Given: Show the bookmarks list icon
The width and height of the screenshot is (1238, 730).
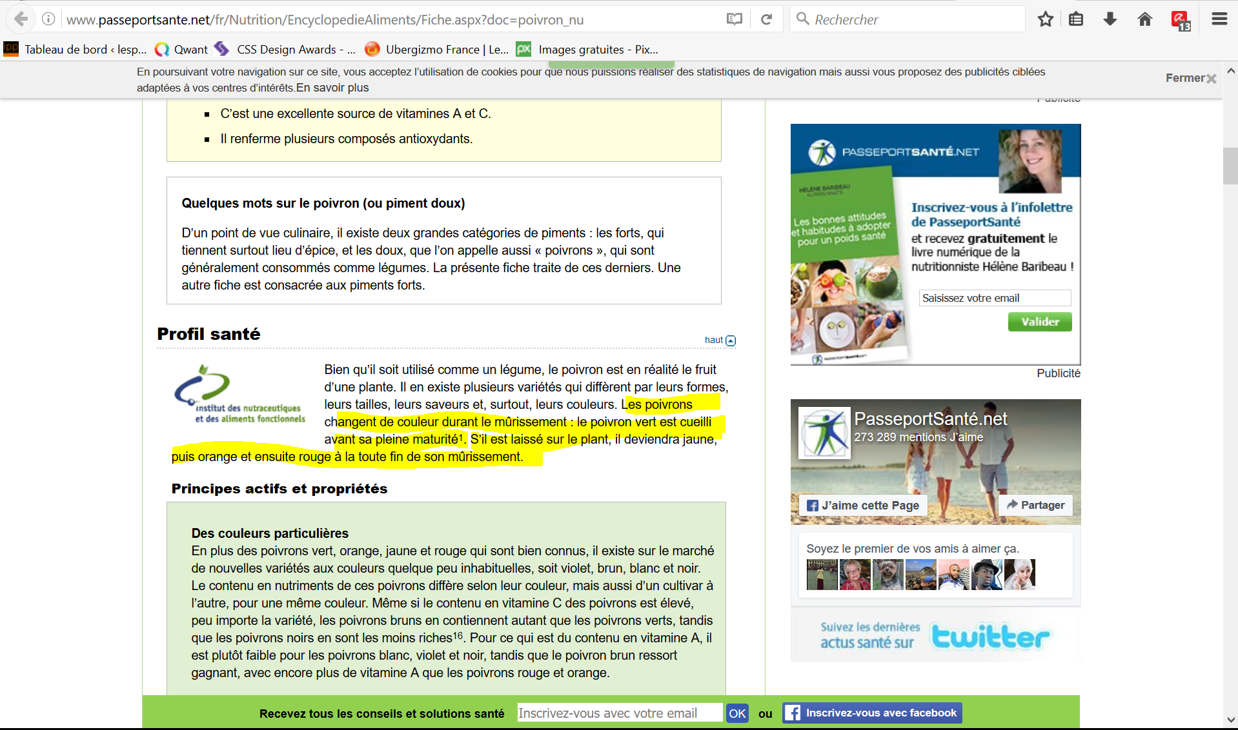Looking at the screenshot, I should click(1075, 19).
